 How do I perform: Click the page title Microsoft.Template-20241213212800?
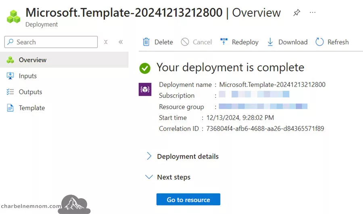[x=124, y=13]
